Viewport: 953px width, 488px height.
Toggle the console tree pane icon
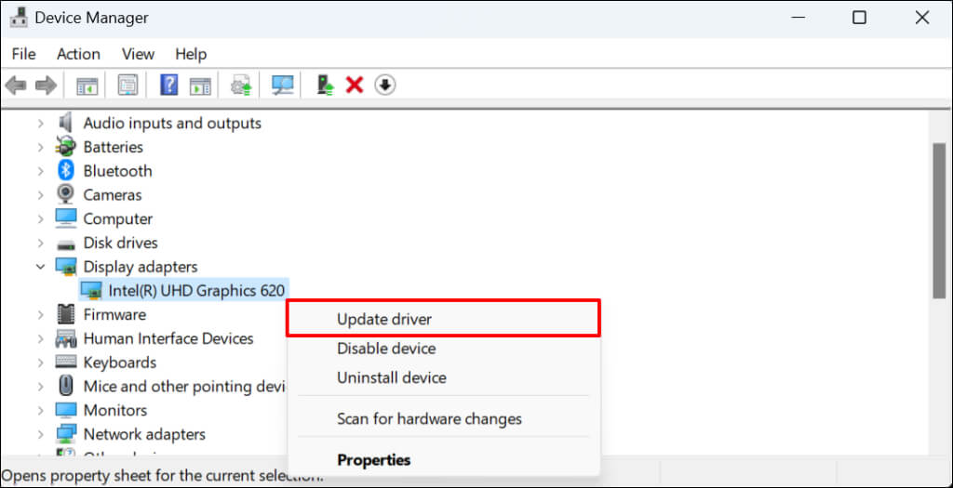[x=87, y=86]
